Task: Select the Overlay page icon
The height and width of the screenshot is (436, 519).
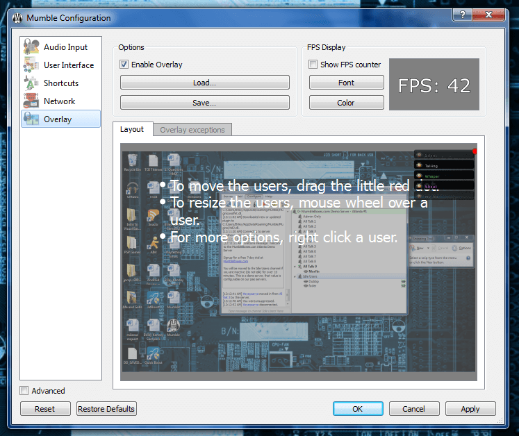Action: pos(31,119)
